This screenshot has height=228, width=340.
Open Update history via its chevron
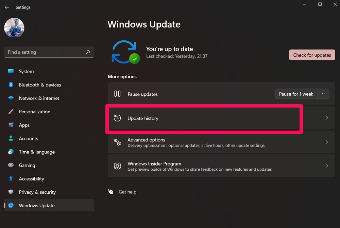[x=326, y=118]
